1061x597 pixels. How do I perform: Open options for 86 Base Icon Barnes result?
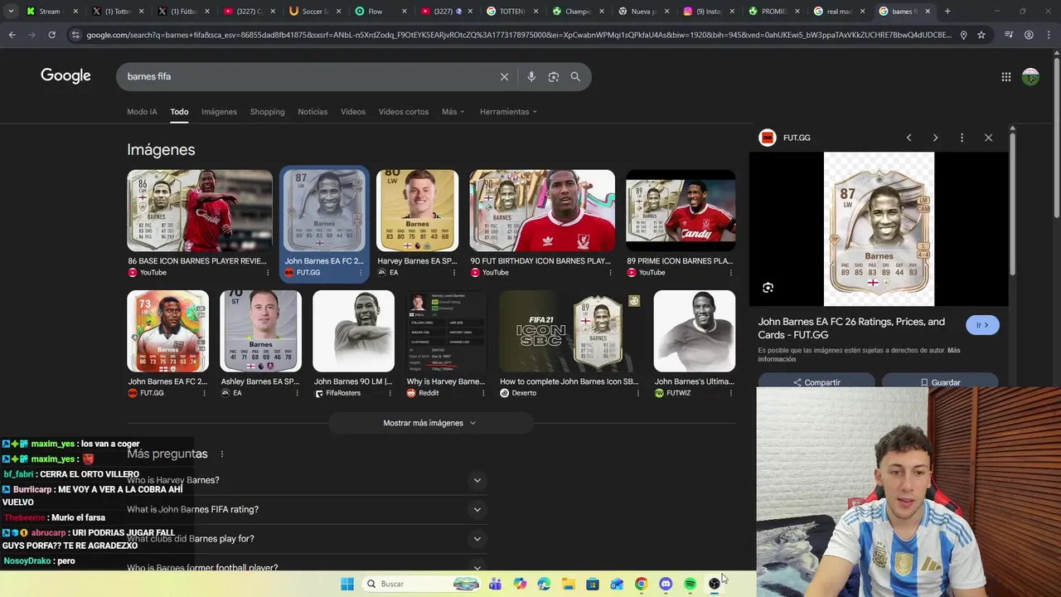tap(267, 273)
